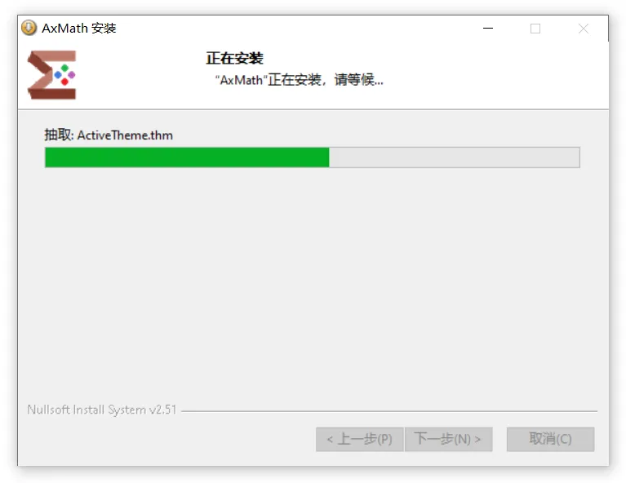Click the unfilled gray part of progress bar
The image size is (626, 483).
455,157
